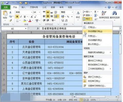Select the Format Painter brush icon

pos(11,21)
